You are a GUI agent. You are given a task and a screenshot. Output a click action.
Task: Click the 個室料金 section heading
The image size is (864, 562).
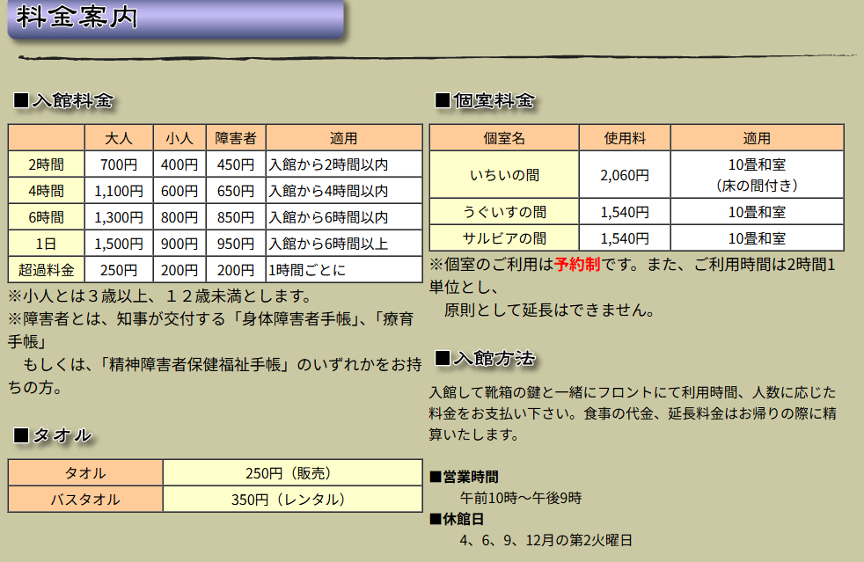tap(485, 100)
